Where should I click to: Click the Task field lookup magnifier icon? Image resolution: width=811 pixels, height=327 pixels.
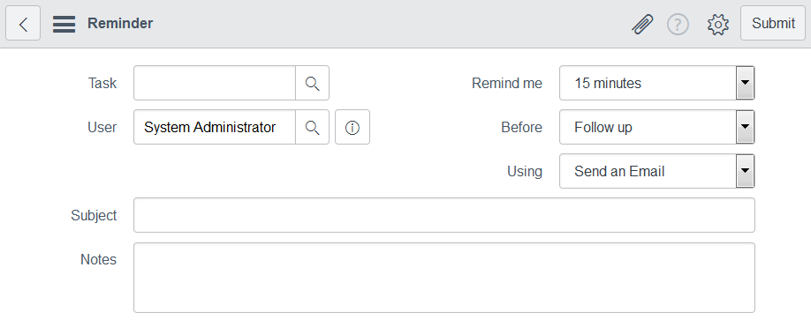point(313,83)
